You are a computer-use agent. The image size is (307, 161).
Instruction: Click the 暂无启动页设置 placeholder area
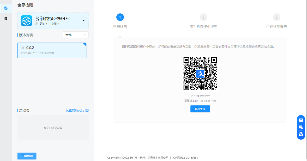click(53, 128)
